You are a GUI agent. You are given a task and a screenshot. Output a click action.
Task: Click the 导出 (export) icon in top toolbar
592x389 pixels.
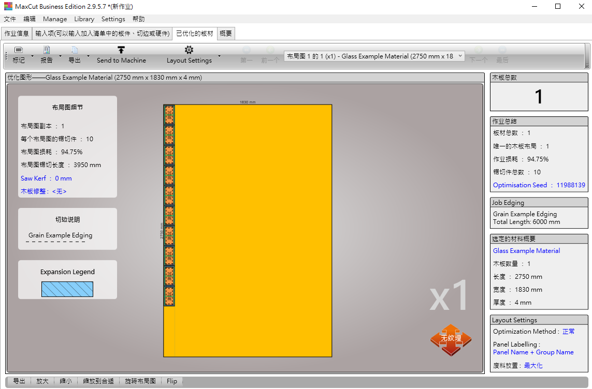[x=75, y=50]
